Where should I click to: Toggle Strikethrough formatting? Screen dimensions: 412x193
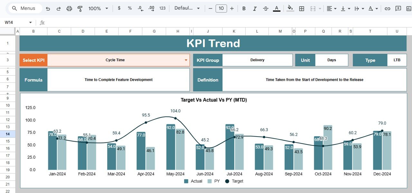pos(266,9)
